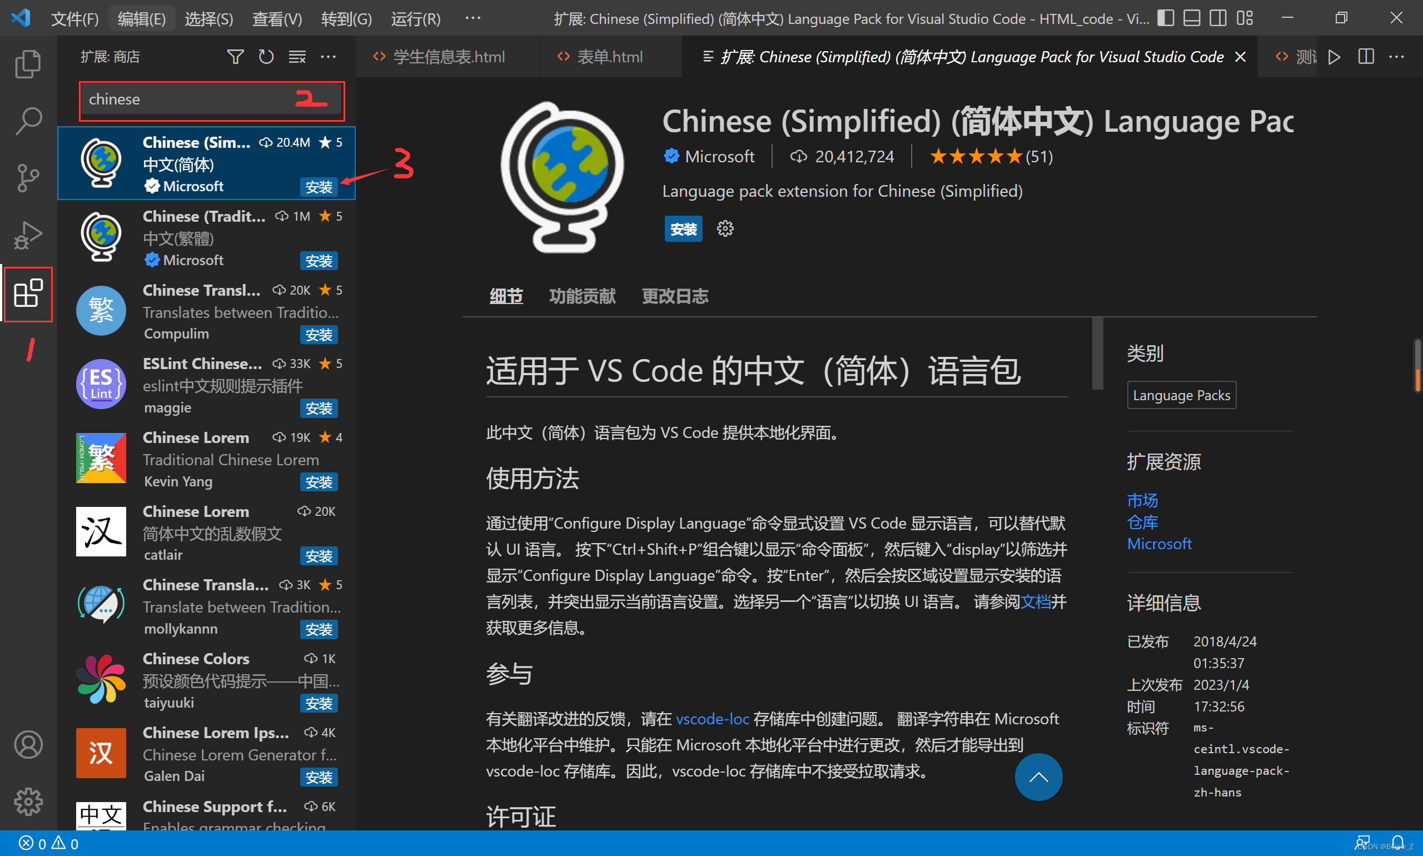Open the Run and Debug view
The image size is (1423, 856).
coord(28,235)
